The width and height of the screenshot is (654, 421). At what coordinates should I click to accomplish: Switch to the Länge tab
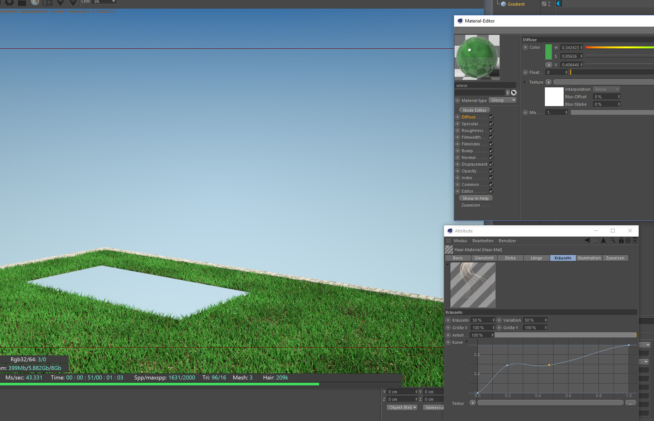click(537, 258)
